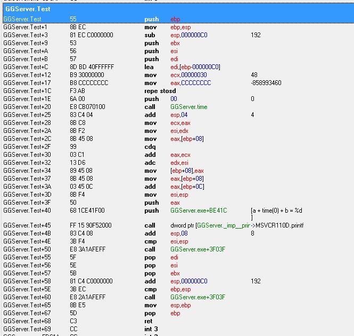
Task: Click the add eax,ecx instruction
Action: (167, 155)
